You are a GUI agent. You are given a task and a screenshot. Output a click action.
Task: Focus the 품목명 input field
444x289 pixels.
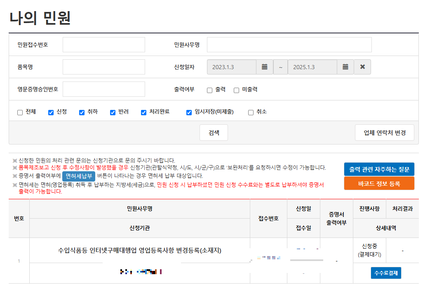pyautogui.click(x=104, y=67)
